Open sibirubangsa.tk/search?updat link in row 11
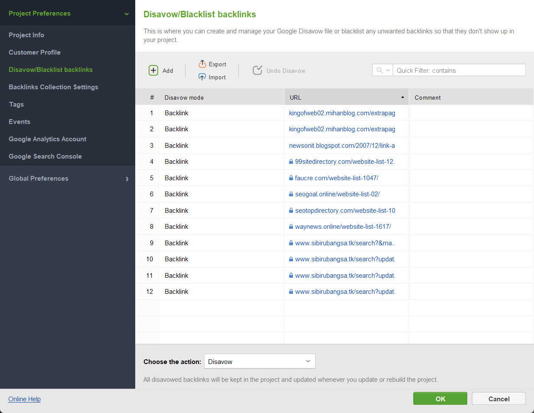 [345, 276]
